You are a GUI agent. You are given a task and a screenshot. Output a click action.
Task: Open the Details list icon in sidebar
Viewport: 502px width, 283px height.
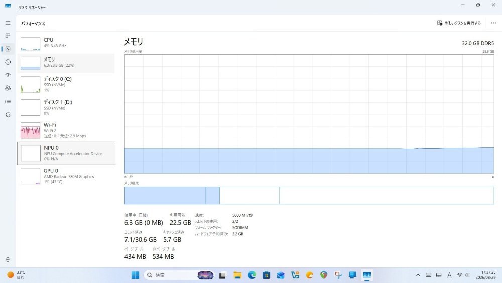click(8, 101)
